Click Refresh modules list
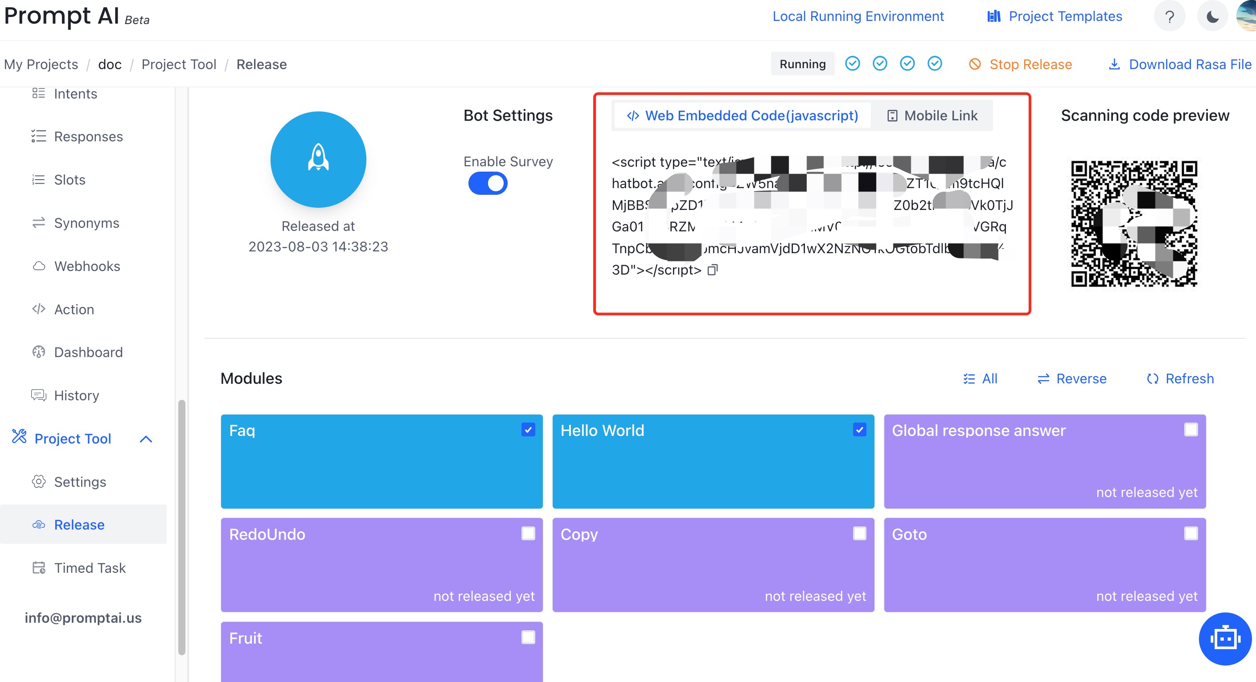1256x682 pixels. pyautogui.click(x=1180, y=379)
